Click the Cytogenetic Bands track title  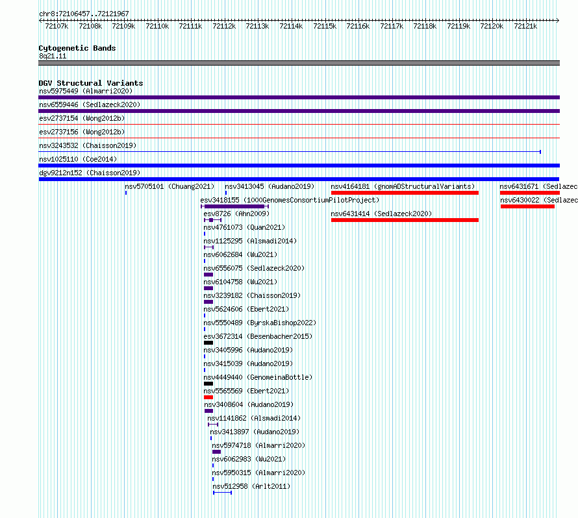tap(77, 48)
